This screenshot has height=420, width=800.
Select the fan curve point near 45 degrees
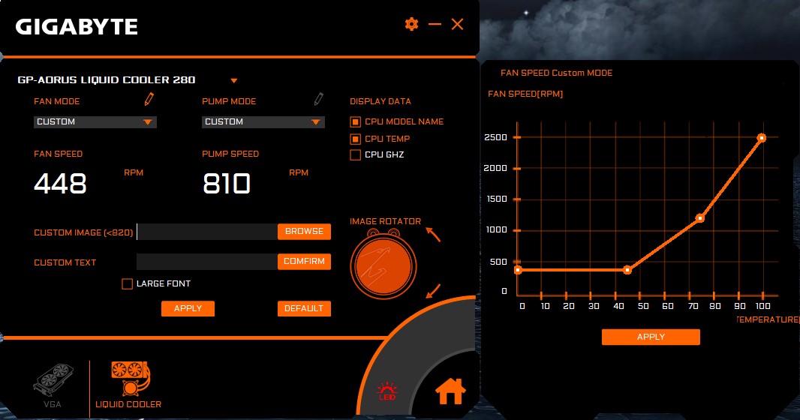pos(627,270)
